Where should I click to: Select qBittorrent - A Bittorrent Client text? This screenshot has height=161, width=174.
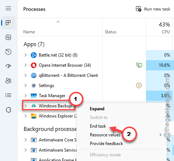(x=68, y=75)
